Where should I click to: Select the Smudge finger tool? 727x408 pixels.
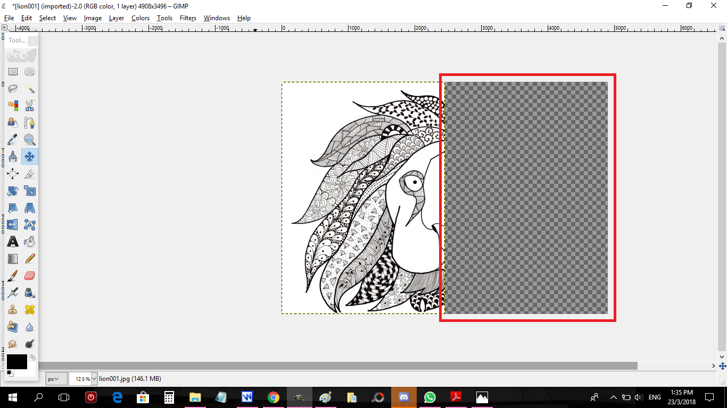pos(13,344)
